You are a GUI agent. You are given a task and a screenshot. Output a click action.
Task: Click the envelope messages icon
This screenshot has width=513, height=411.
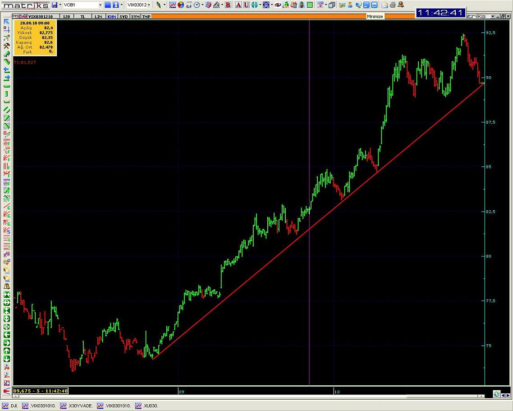click(385, 5)
